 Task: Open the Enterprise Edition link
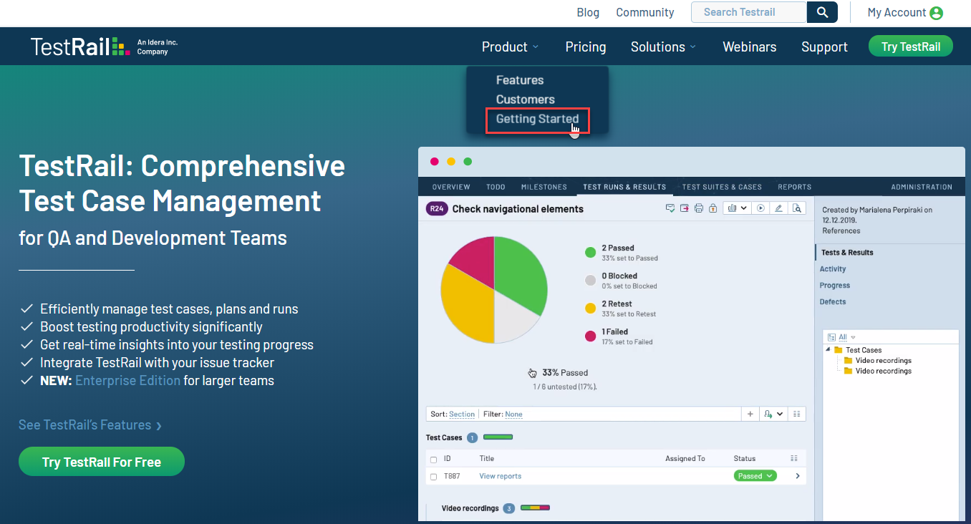[x=127, y=380]
